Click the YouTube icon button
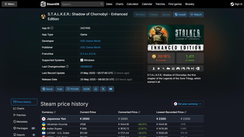Screen dimensions: 244x137 click(111, 89)
